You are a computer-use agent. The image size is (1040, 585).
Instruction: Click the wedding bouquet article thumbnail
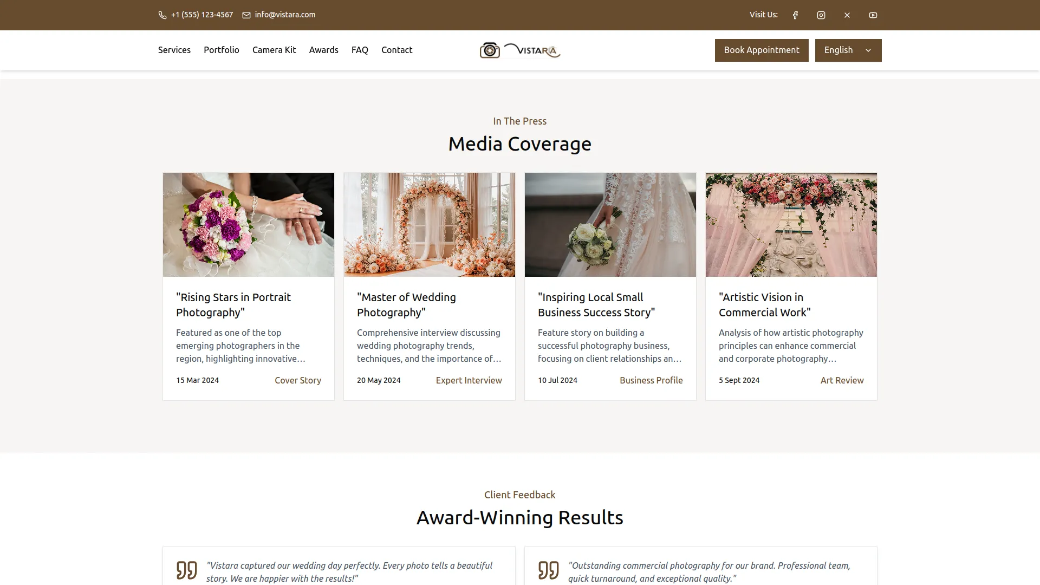pos(248,224)
